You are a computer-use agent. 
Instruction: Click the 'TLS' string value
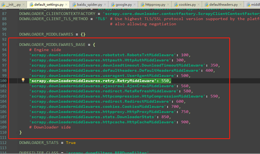pyautogui.click(x=101, y=19)
